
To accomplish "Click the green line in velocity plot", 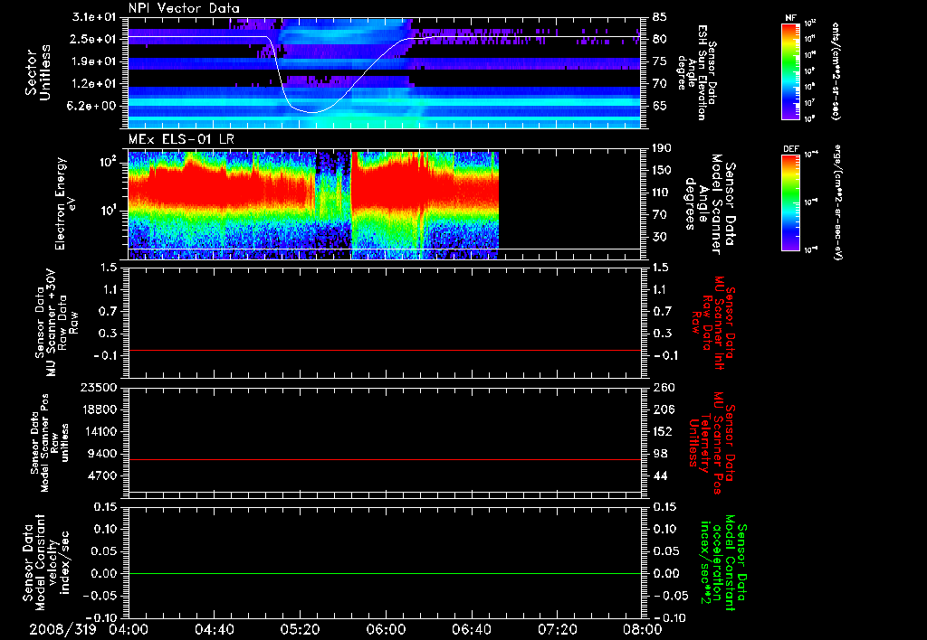I will (384, 573).
